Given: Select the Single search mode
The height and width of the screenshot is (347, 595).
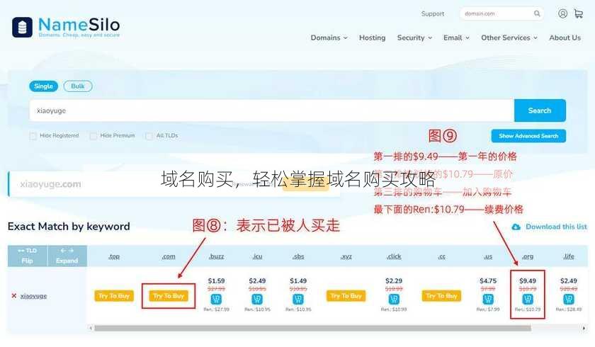Looking at the screenshot, I should point(44,86).
